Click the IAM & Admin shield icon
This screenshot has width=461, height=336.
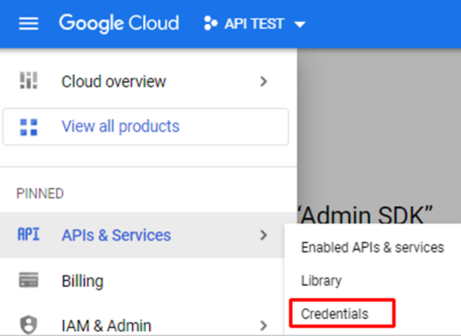28,325
